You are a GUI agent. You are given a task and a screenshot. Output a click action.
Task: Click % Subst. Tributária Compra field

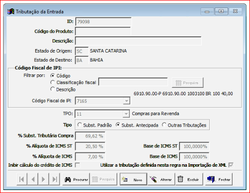90,136
